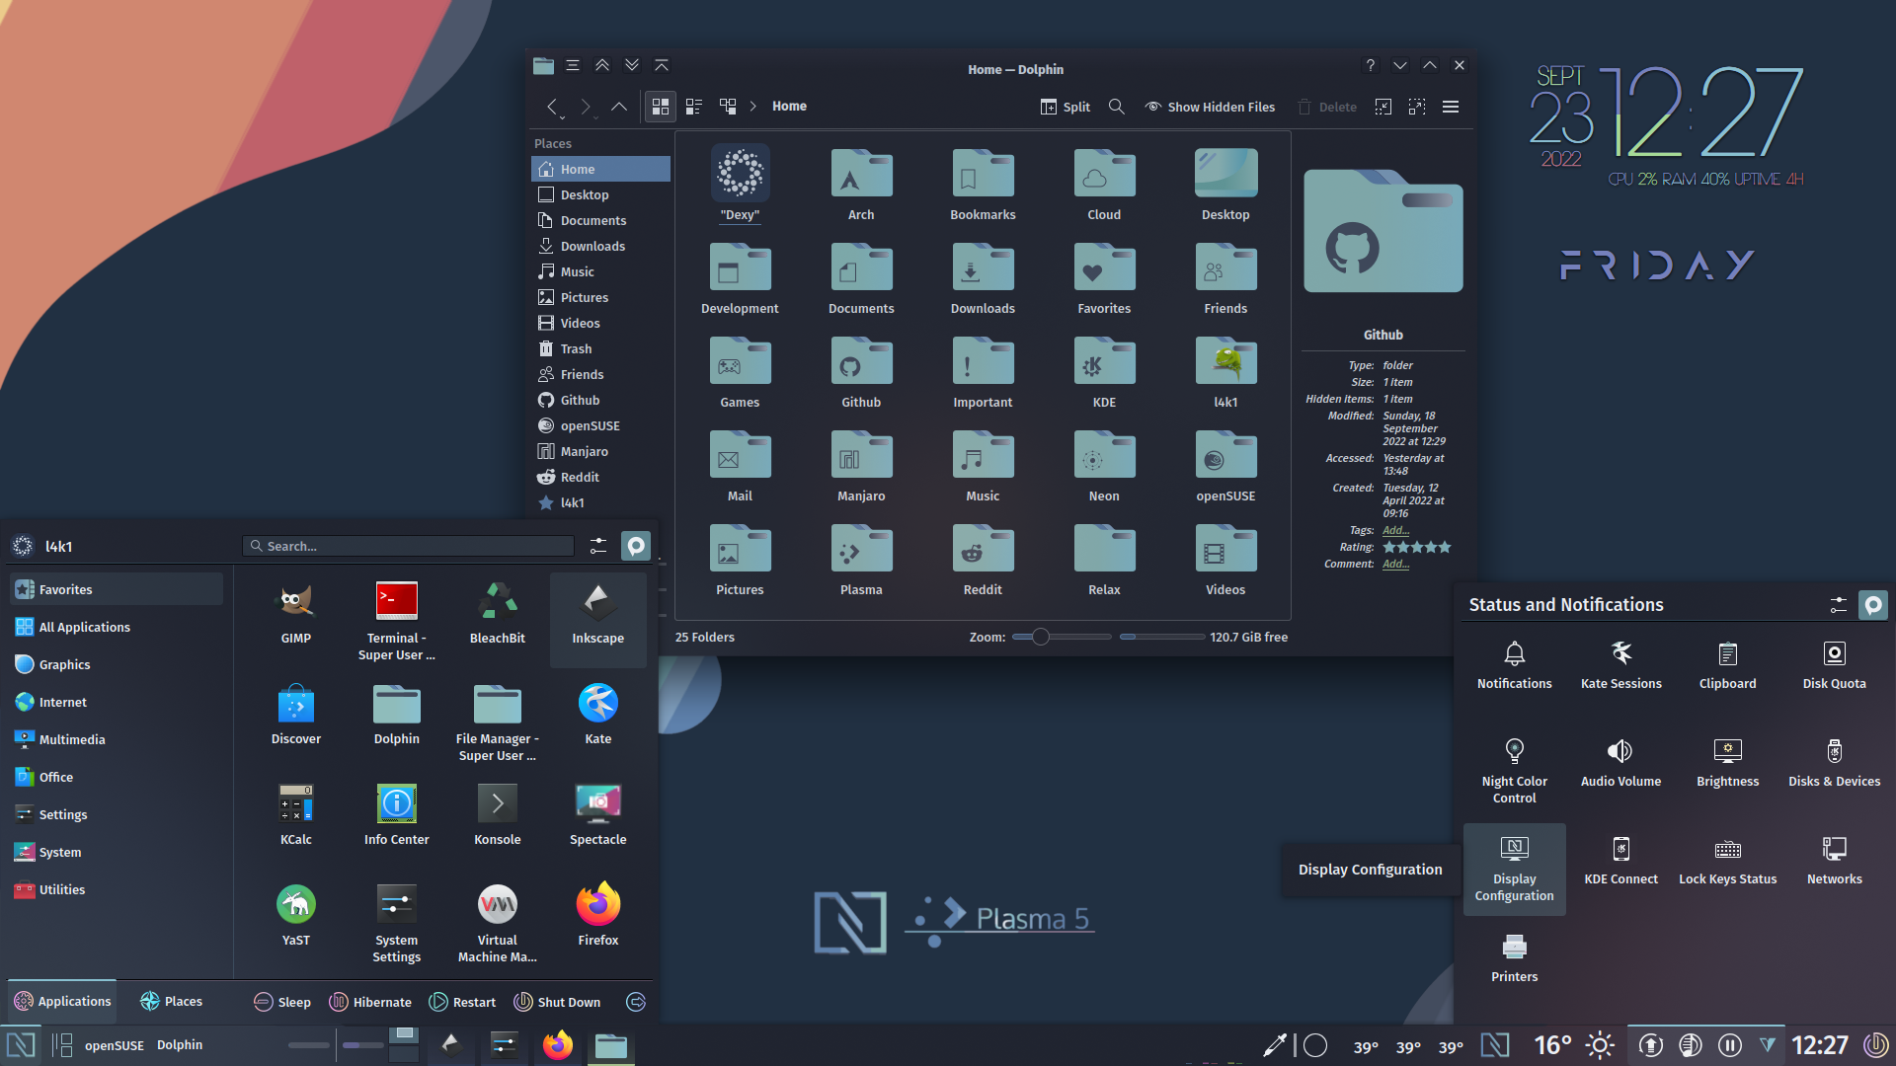Image resolution: width=1896 pixels, height=1066 pixels.
Task: Toggle Show Hidden Files in Dolphin
Action: 1210,107
